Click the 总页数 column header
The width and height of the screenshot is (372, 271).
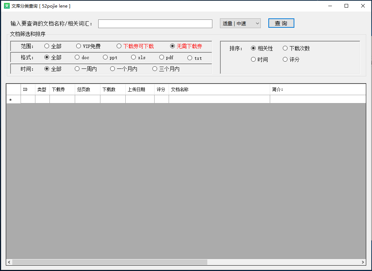coord(87,89)
